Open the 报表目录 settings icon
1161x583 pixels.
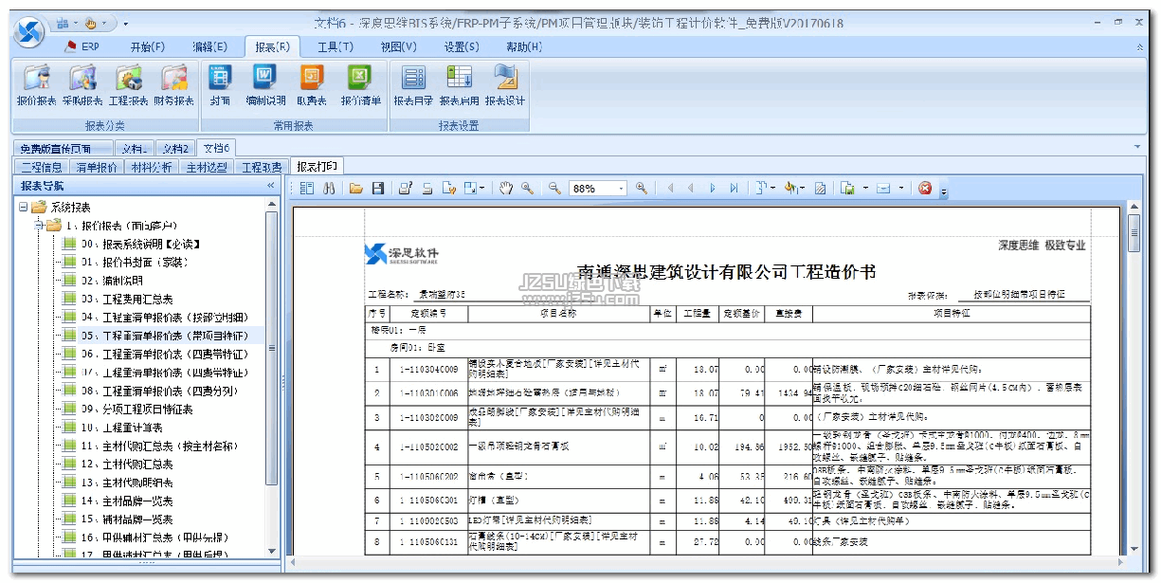coord(413,85)
